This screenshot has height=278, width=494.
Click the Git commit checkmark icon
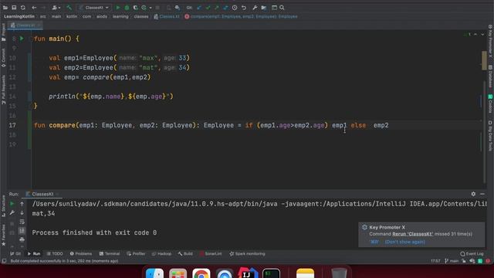[208, 8]
